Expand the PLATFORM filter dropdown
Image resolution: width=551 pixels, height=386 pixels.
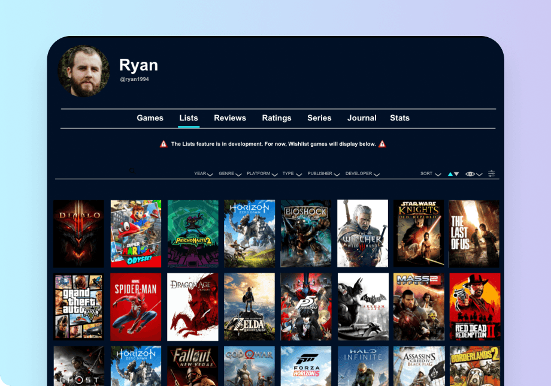point(262,174)
